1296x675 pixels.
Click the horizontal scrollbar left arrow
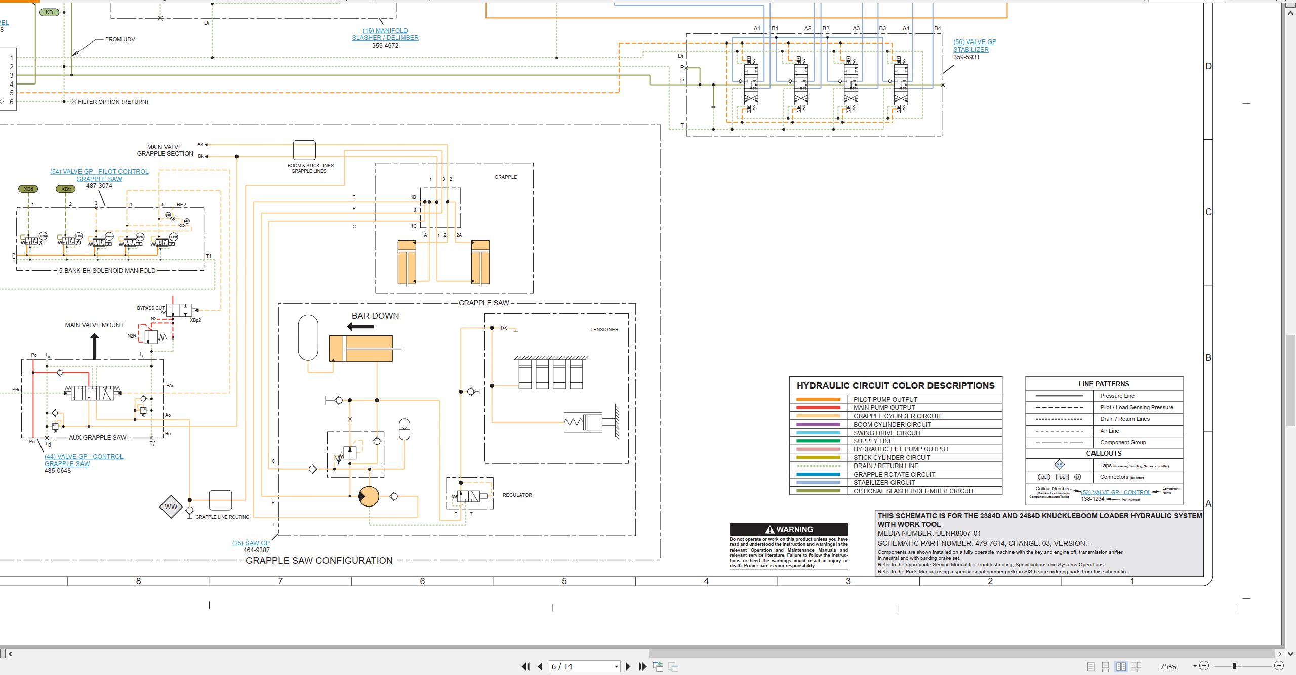(10, 653)
